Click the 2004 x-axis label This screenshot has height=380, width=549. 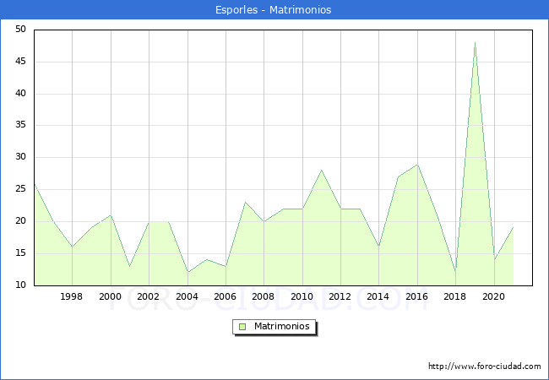[187, 296]
